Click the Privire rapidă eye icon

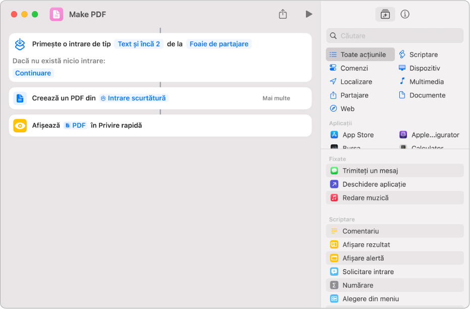tap(20, 126)
